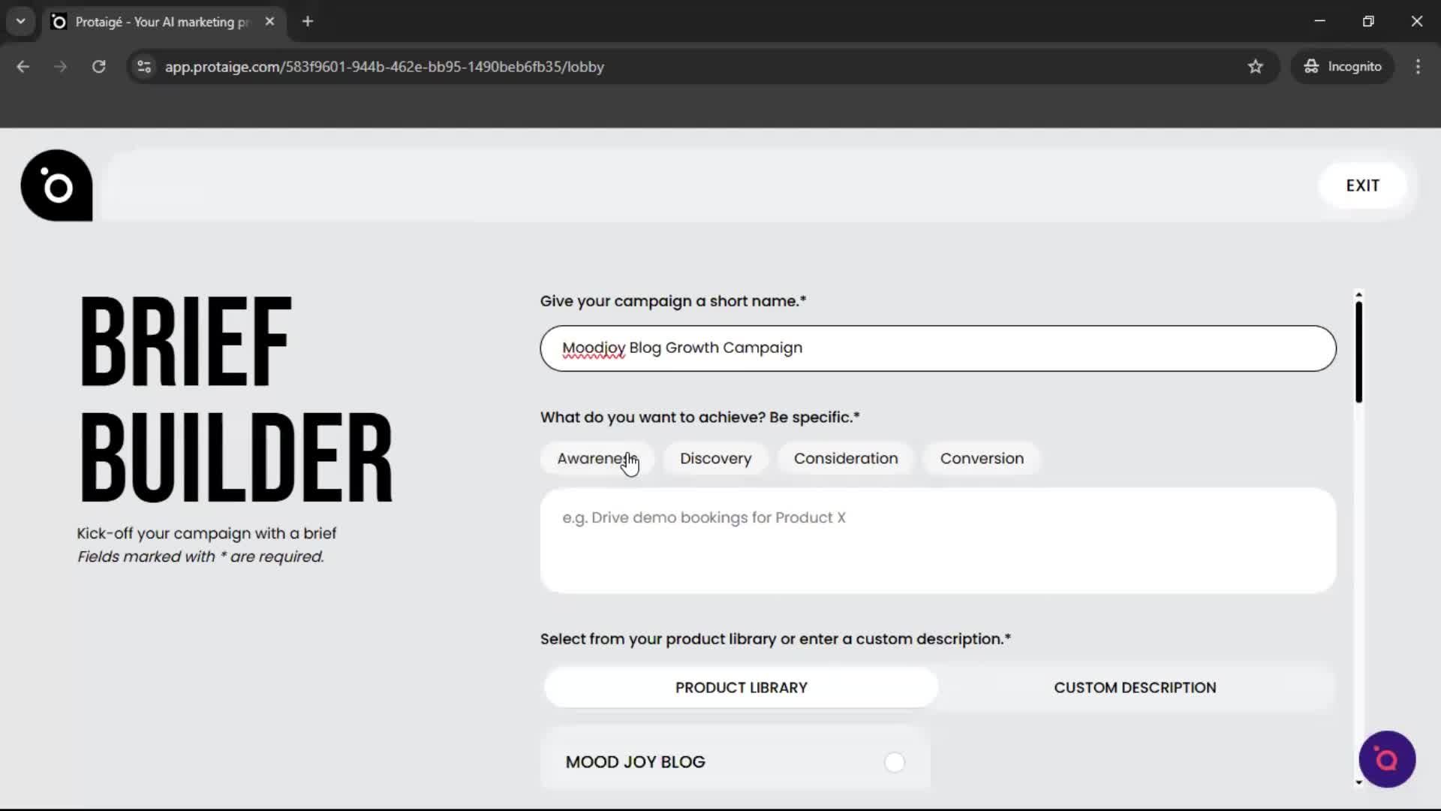
Task: Toggle the Awareness goal chip
Action: pyautogui.click(x=597, y=458)
